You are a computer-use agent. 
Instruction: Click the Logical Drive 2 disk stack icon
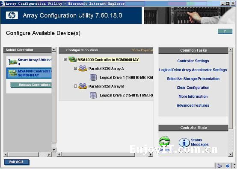point(93,95)
